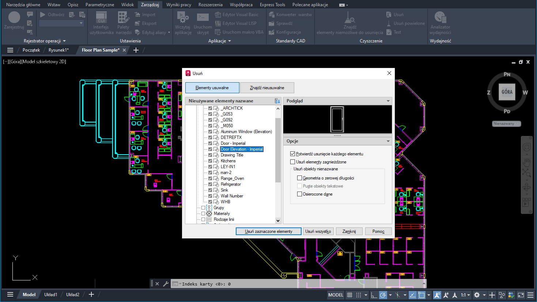Switch to the Widok ribbon tab
This screenshot has width=537, height=302.
(x=128, y=5)
